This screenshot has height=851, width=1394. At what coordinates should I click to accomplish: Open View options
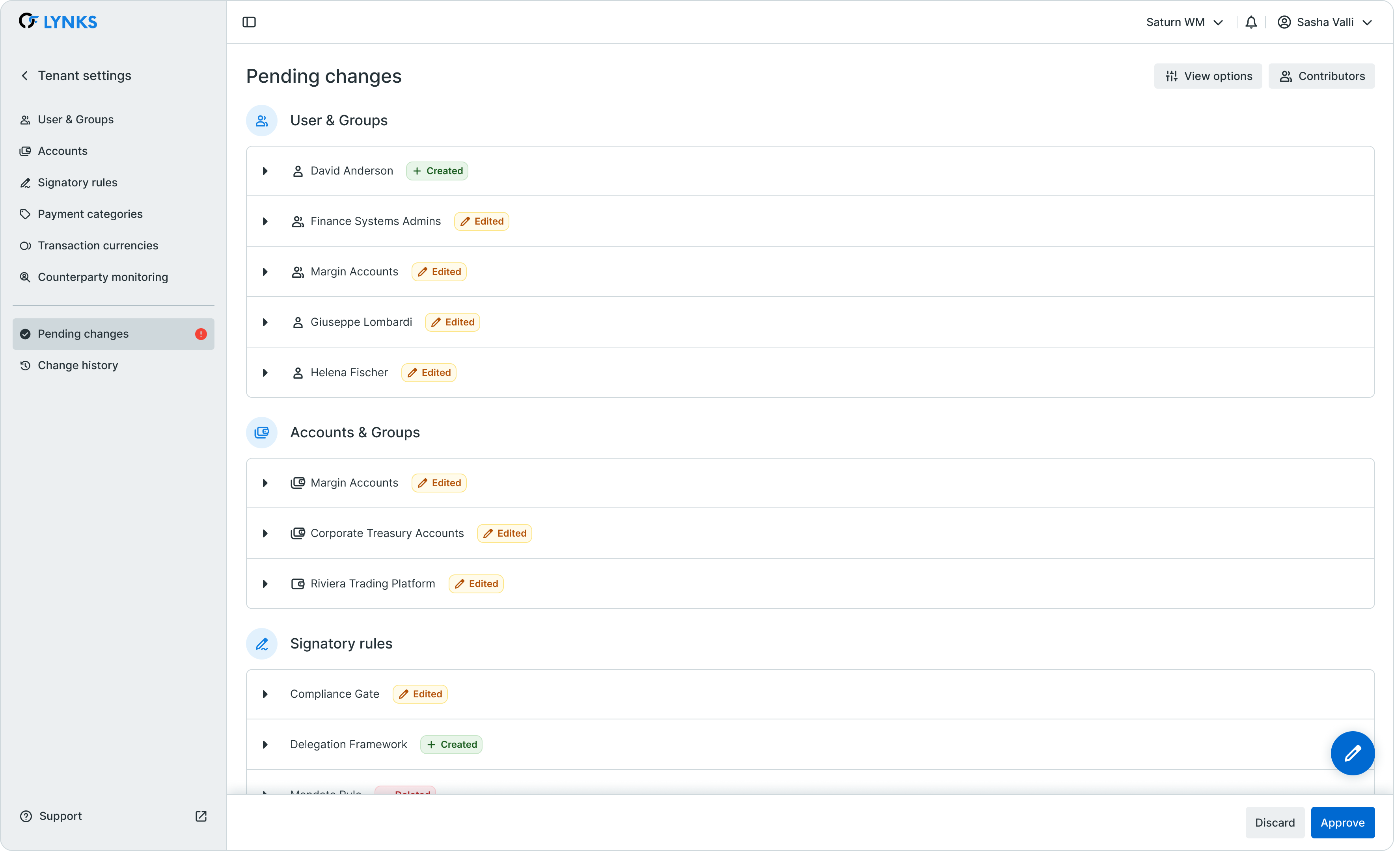click(x=1208, y=76)
